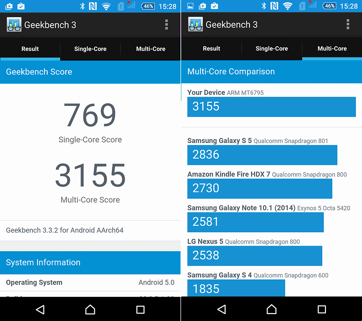Tap LG Nexus 5 2538 bar
Screen dimensions: 362x321
point(255,256)
